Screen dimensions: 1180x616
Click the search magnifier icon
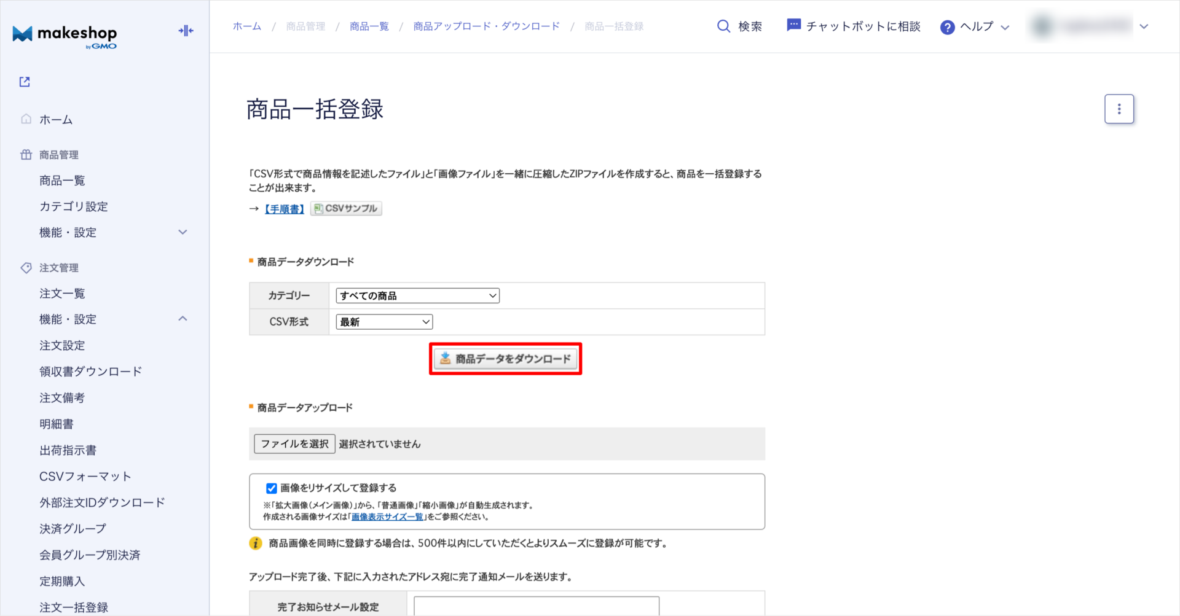click(723, 26)
